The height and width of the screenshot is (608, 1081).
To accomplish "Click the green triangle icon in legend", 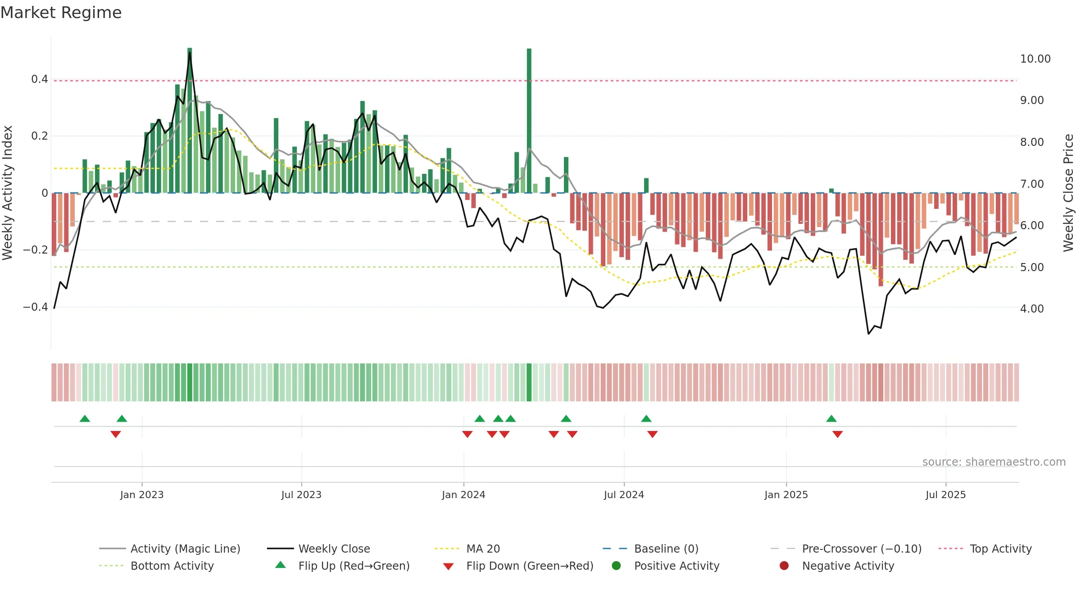I will pyautogui.click(x=281, y=565).
